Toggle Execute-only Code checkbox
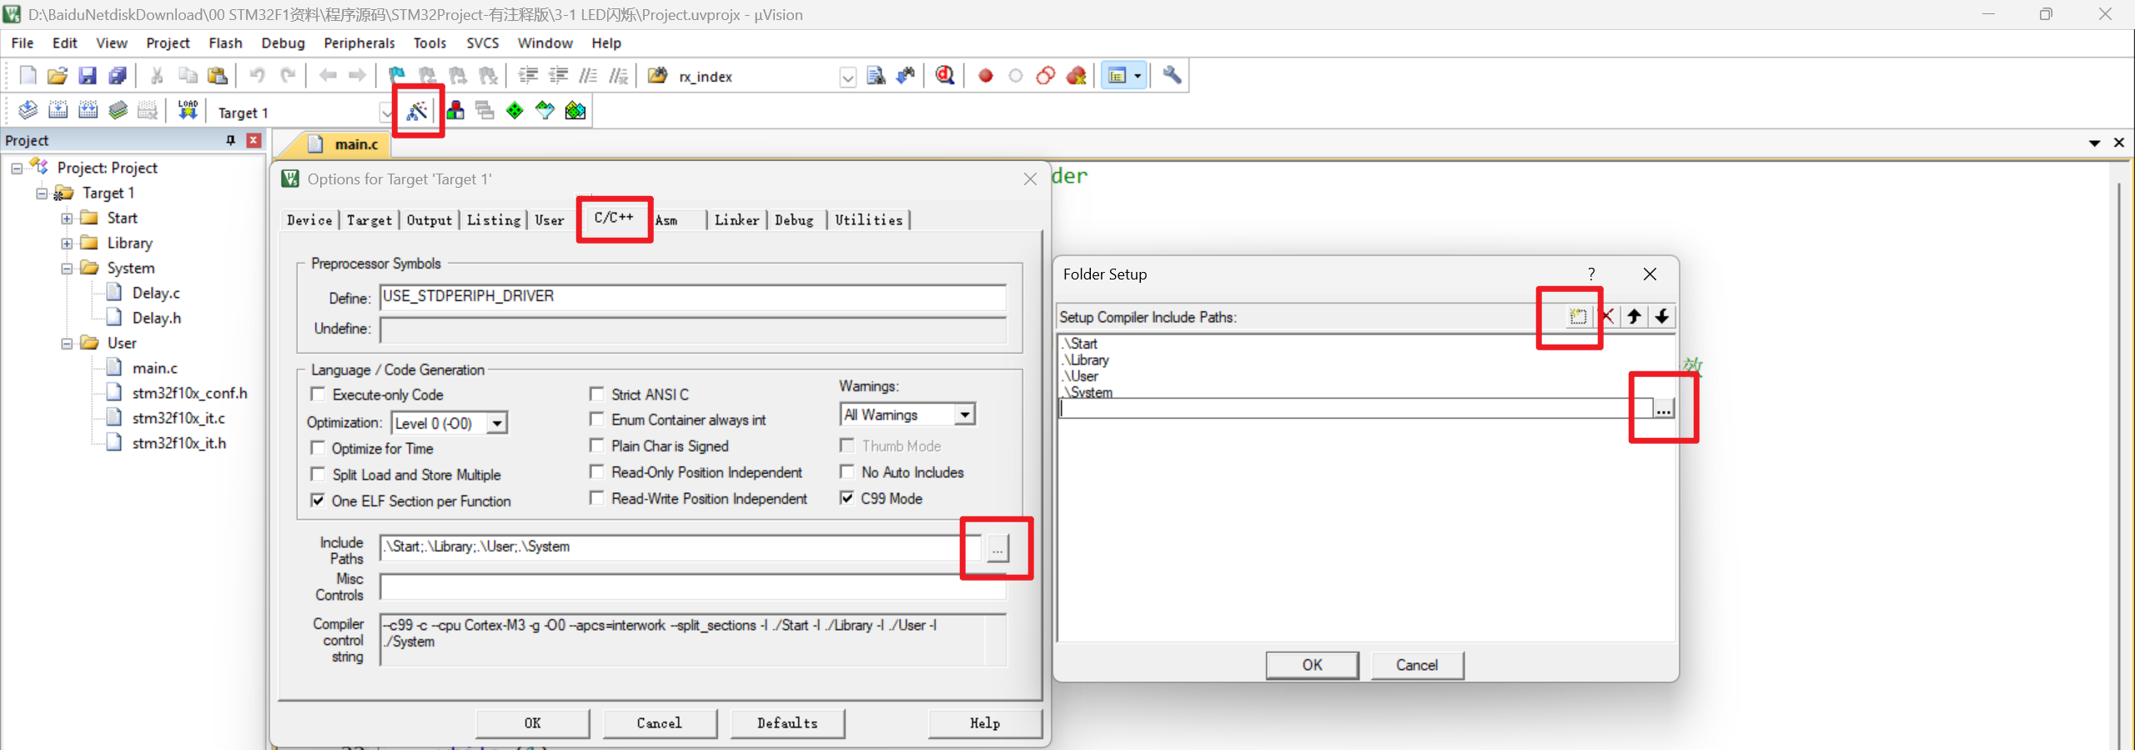Screen dimensions: 2135x750 (318, 394)
